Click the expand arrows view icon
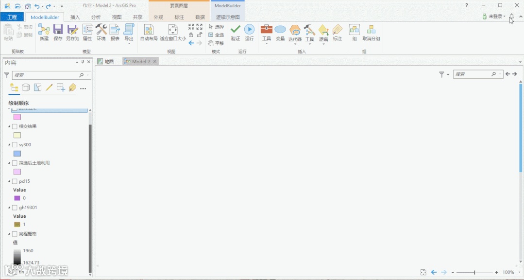Screen dimensions: 524x280 tap(200, 27)
